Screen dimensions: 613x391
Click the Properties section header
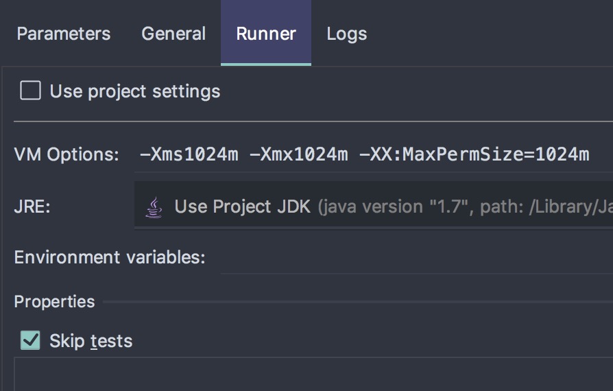pos(55,301)
